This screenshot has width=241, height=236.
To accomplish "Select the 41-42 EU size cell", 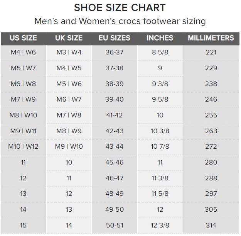I will 114,115.
